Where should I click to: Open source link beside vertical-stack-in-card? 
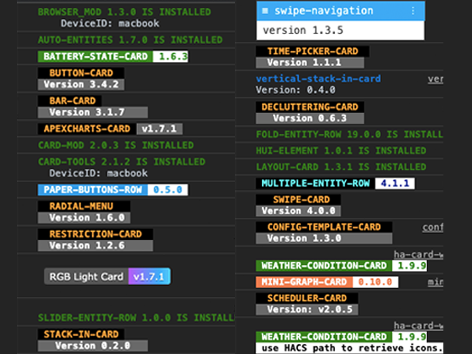pyautogui.click(x=435, y=79)
